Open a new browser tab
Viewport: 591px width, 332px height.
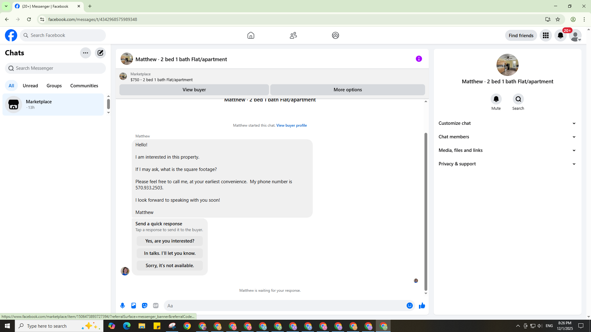(90, 6)
